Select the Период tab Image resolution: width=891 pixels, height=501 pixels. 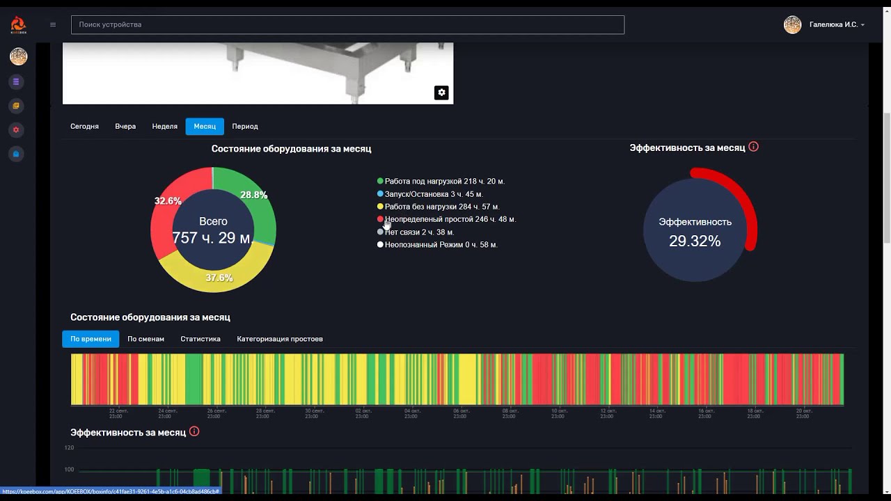pos(245,127)
